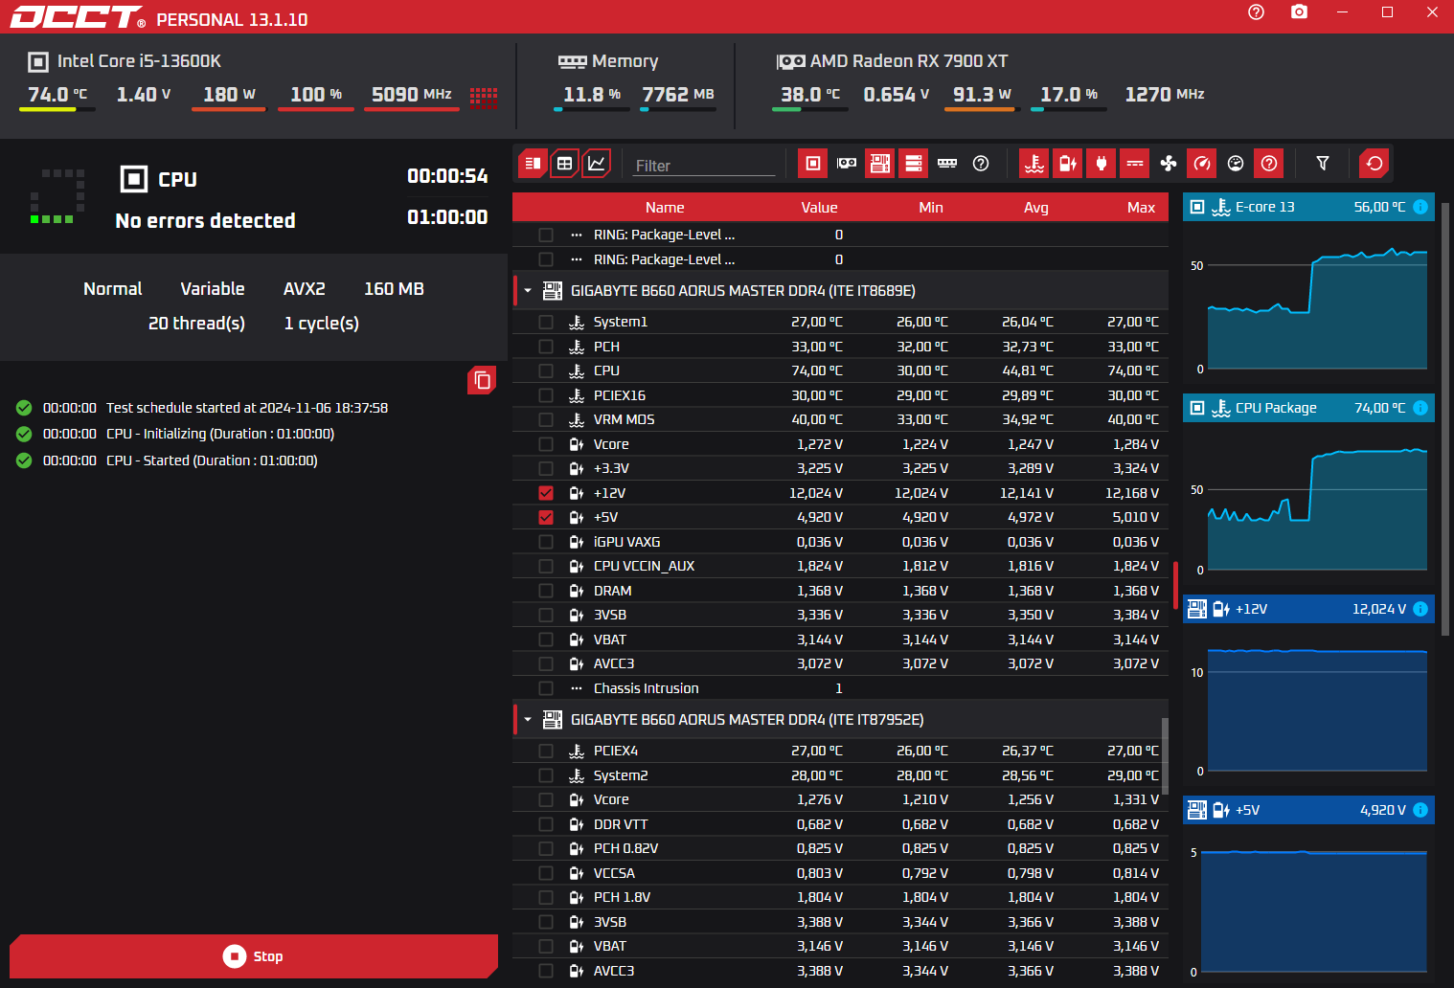Check the iGPU VAXG checkbox
Image resolution: width=1454 pixels, height=988 pixels.
pyautogui.click(x=546, y=542)
